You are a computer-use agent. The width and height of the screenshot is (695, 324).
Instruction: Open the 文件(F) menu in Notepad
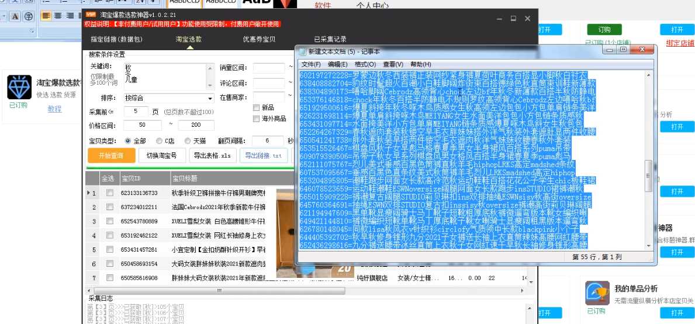(x=311, y=64)
